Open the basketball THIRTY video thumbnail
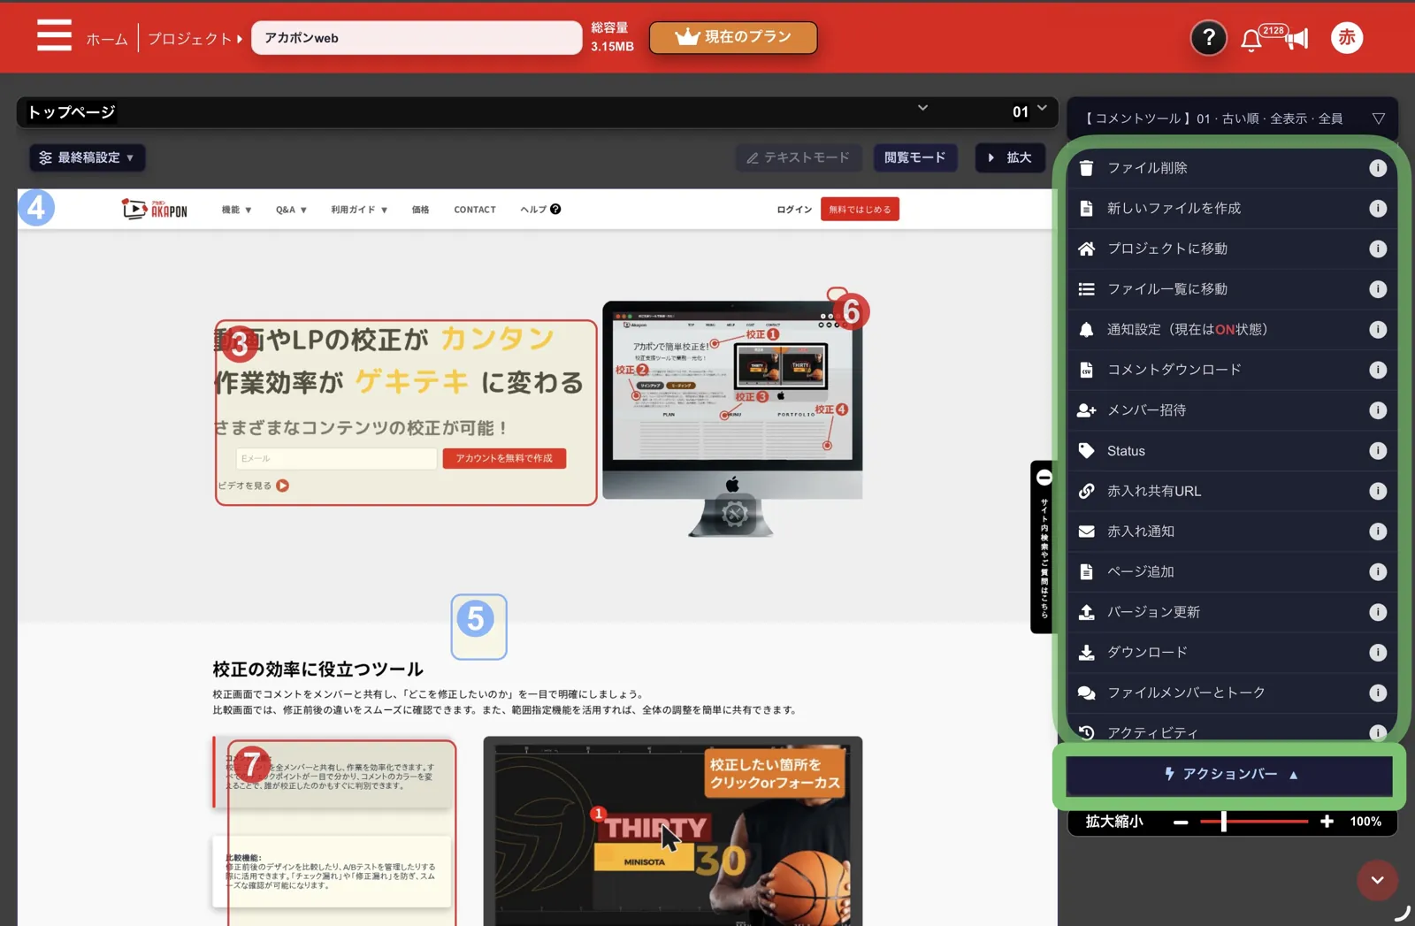The image size is (1415, 926). (673, 831)
